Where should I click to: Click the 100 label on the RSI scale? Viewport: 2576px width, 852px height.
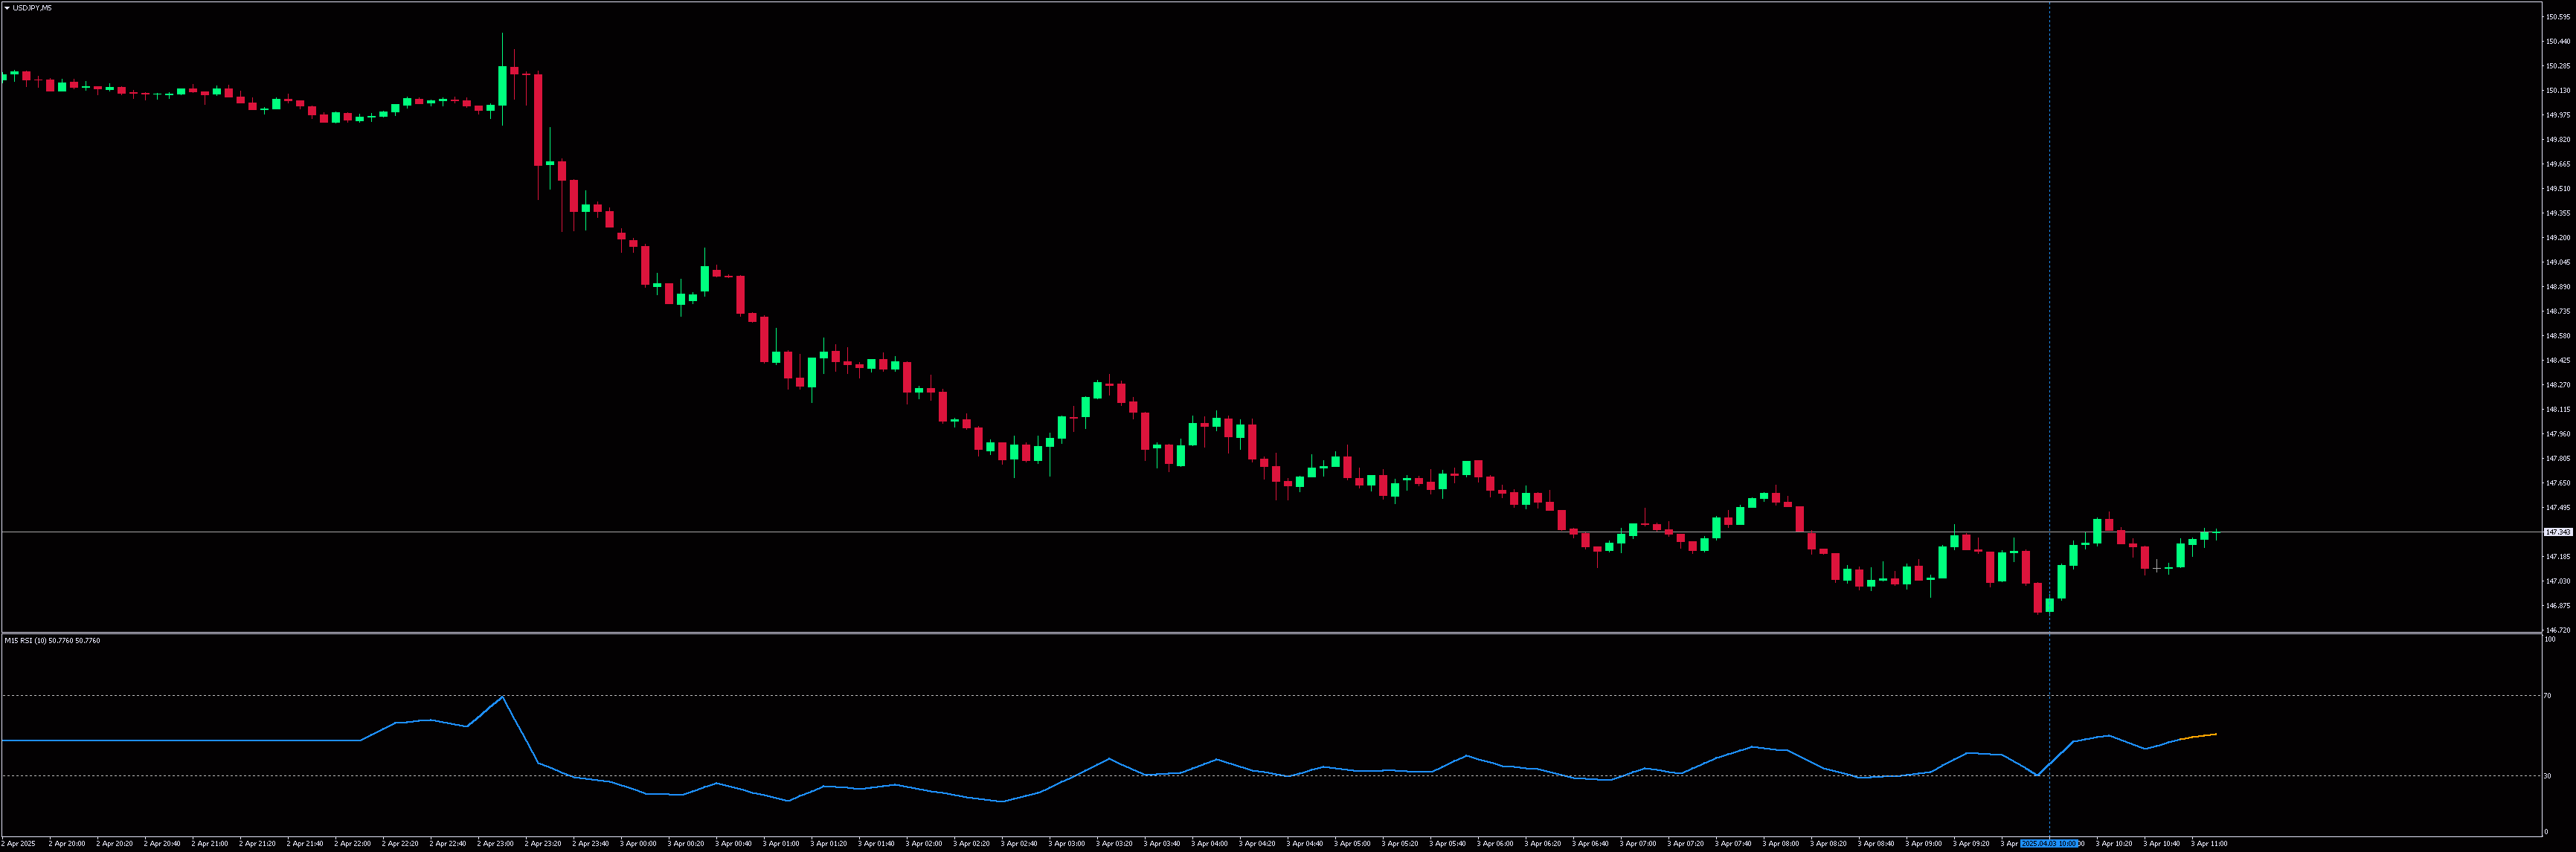click(x=2549, y=639)
